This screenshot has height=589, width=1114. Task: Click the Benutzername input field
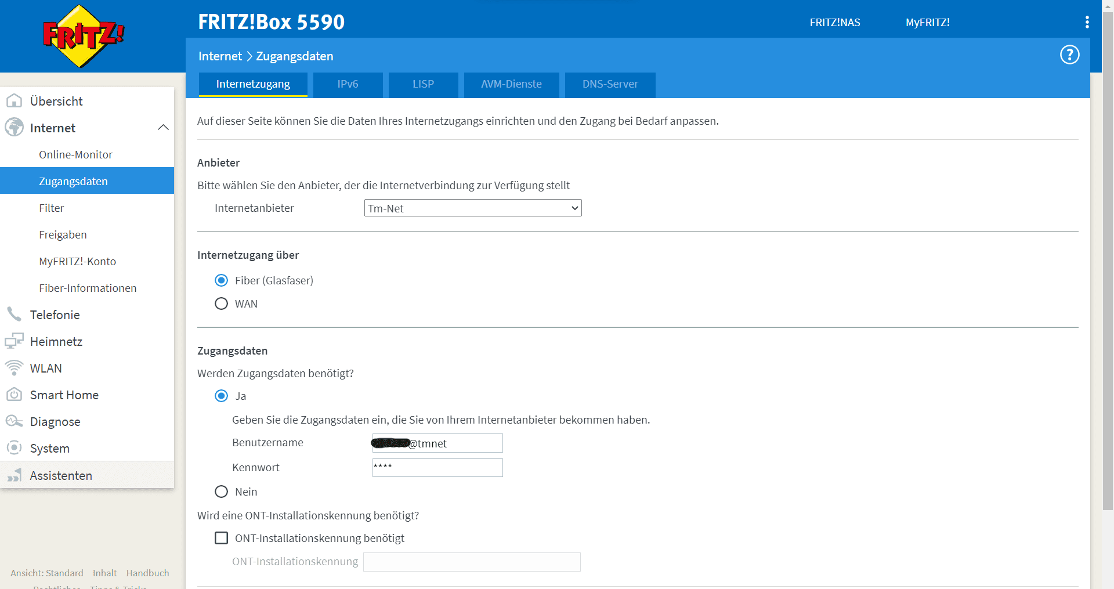437,443
